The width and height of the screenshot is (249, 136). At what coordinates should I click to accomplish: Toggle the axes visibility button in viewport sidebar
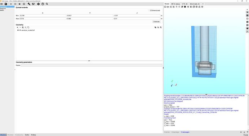[x=247, y=32]
